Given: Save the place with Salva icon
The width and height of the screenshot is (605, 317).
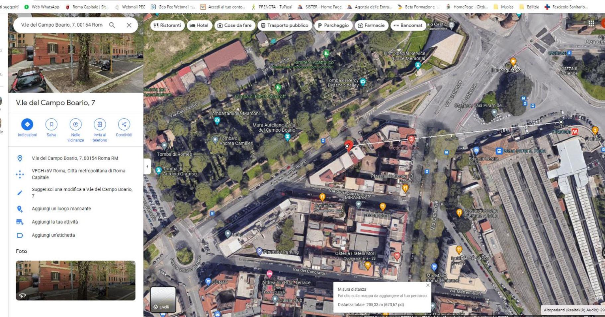Looking at the screenshot, I should click(x=51, y=124).
